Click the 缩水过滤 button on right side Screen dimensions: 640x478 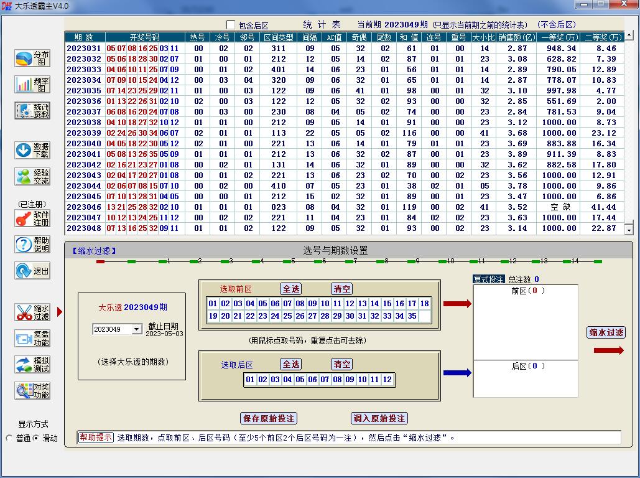(x=606, y=332)
